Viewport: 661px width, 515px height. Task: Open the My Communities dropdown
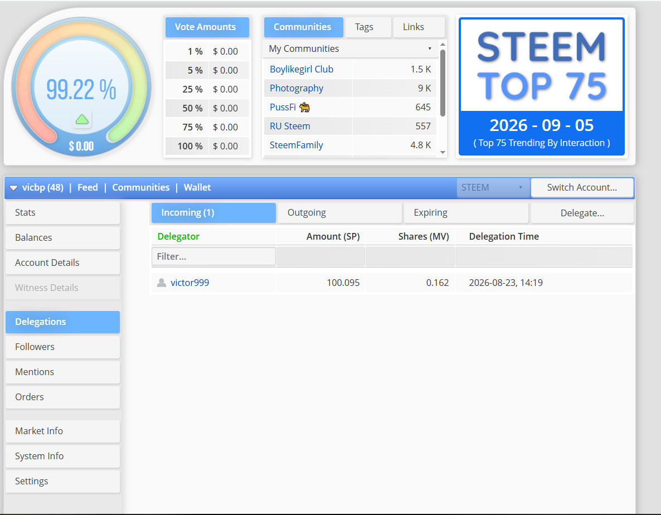(x=351, y=49)
